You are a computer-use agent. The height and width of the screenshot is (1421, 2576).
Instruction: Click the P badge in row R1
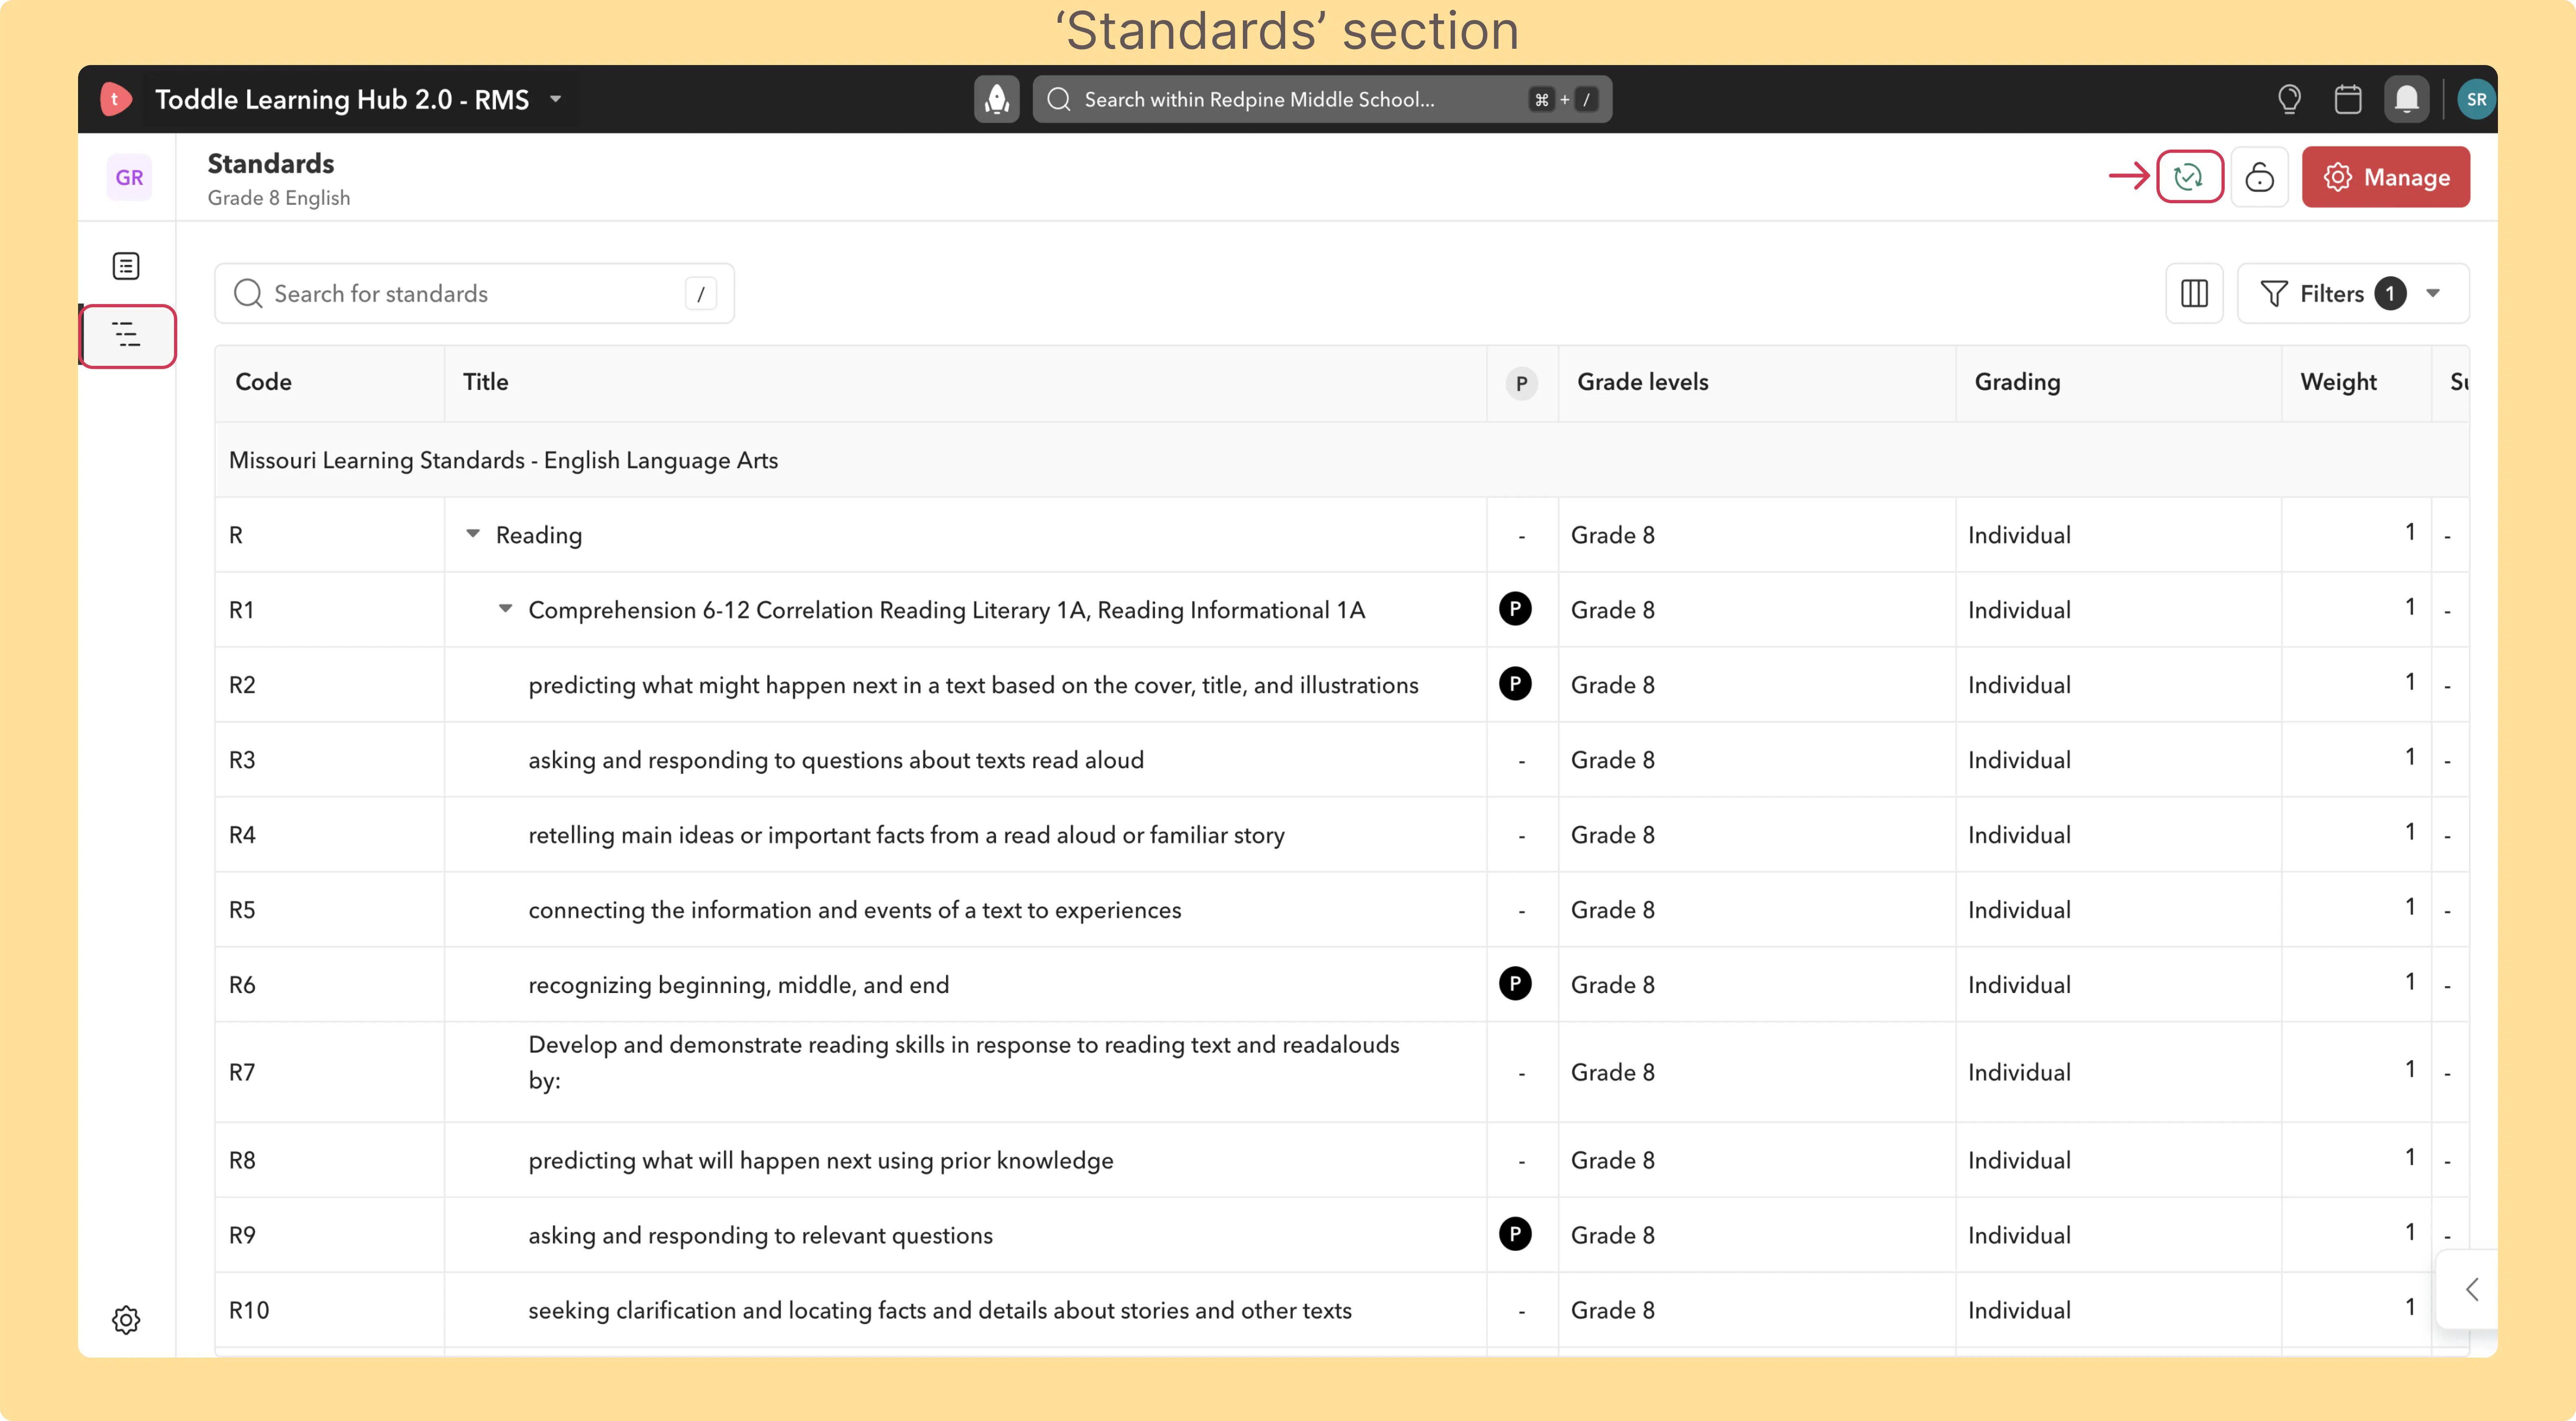pyautogui.click(x=1515, y=608)
